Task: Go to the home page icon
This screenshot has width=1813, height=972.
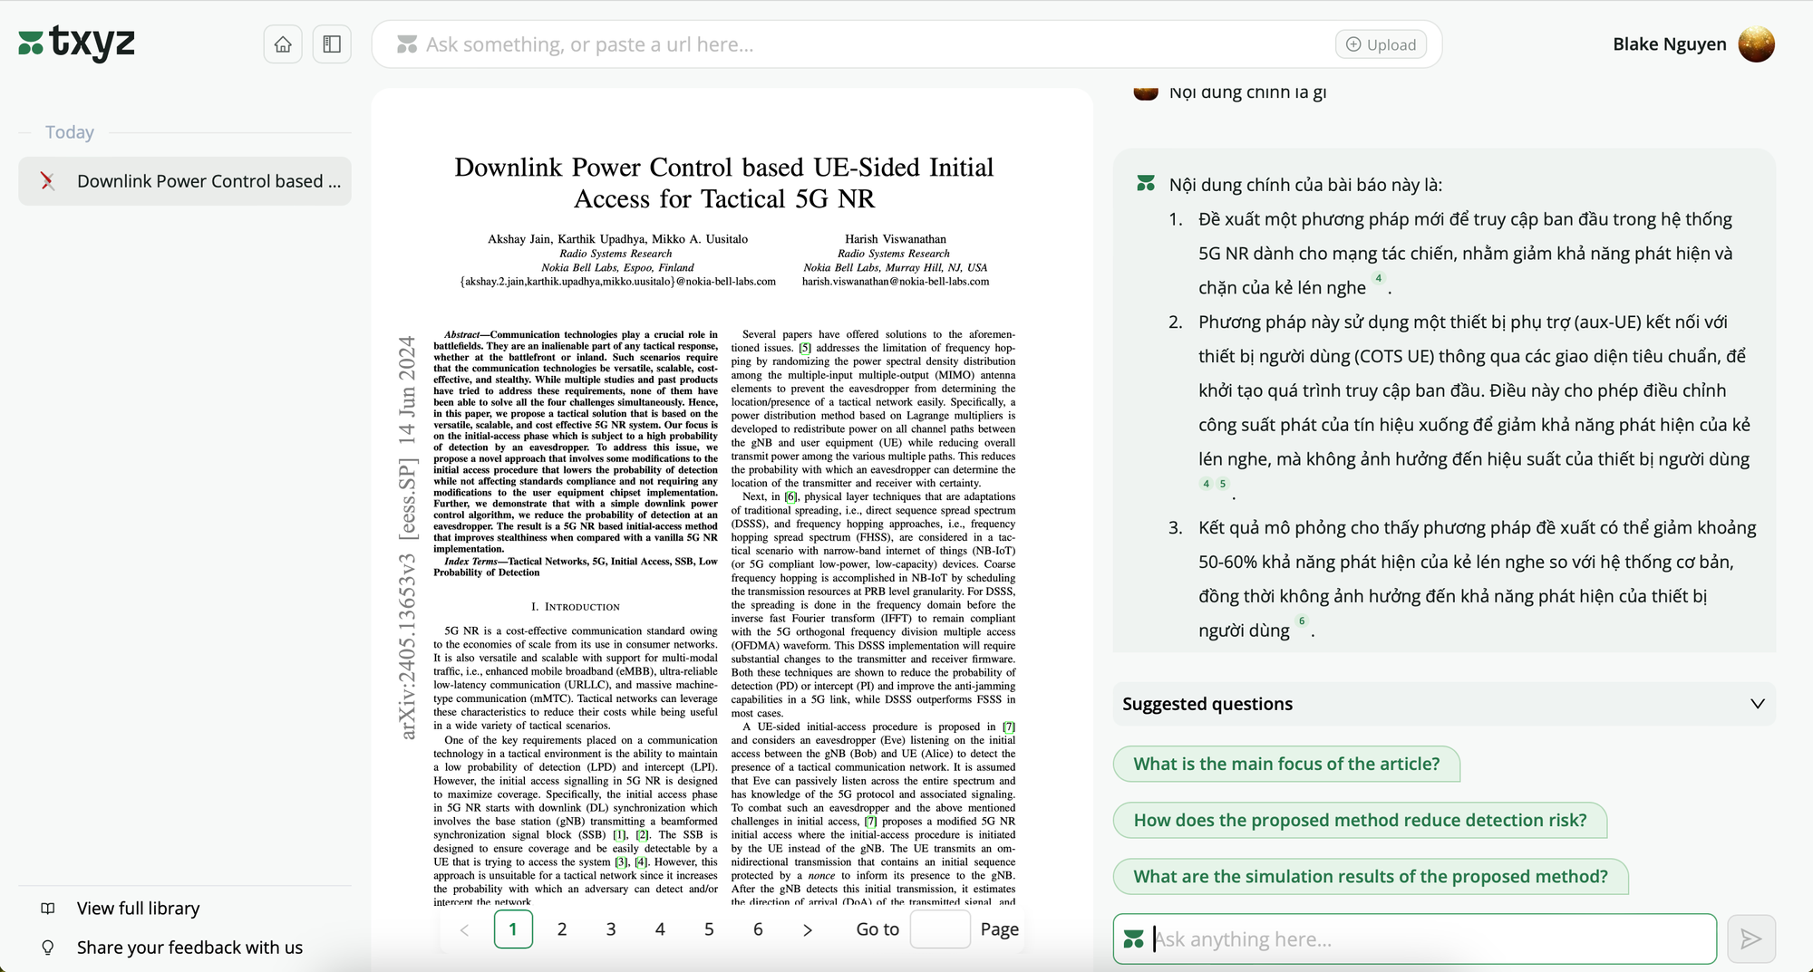Action: (x=283, y=44)
